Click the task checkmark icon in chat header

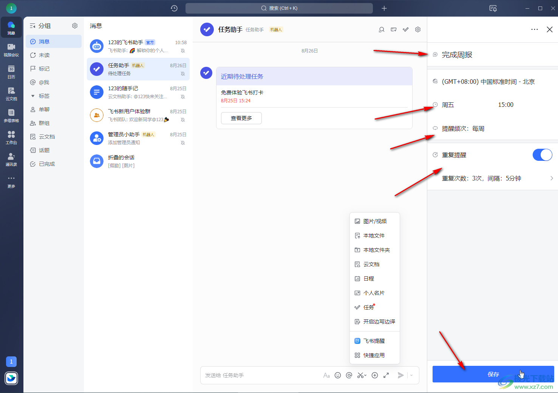click(406, 29)
